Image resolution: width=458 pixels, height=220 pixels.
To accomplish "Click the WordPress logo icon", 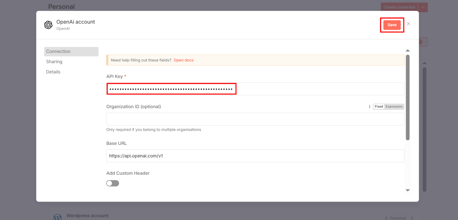I will click(x=58, y=217).
